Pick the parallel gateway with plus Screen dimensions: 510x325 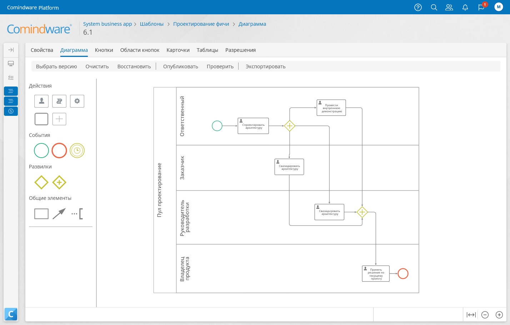pyautogui.click(x=59, y=182)
